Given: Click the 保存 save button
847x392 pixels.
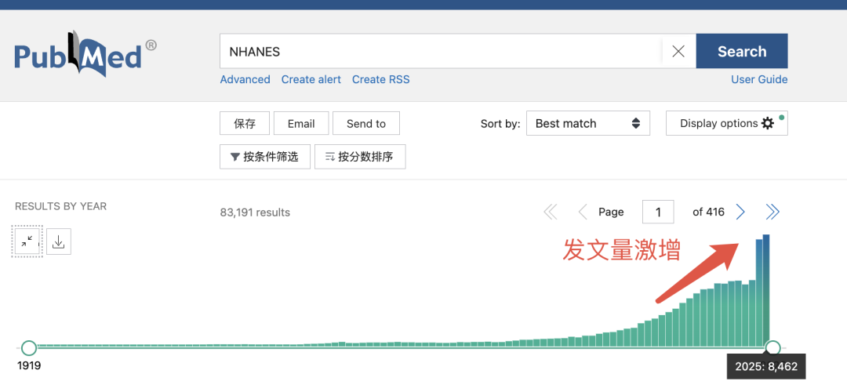Looking at the screenshot, I should [x=245, y=123].
